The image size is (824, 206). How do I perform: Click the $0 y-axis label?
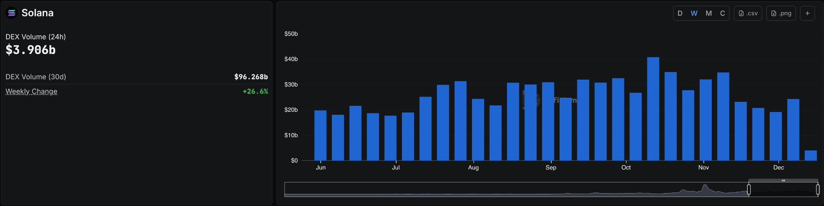[295, 161]
